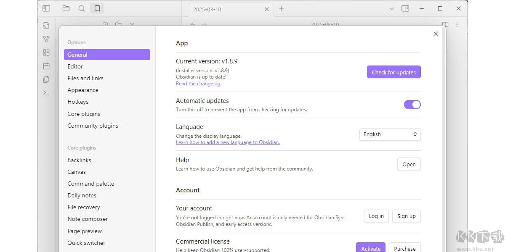Go to Page preview plugin settings
This screenshot has height=252, width=505.
(x=107, y=231)
